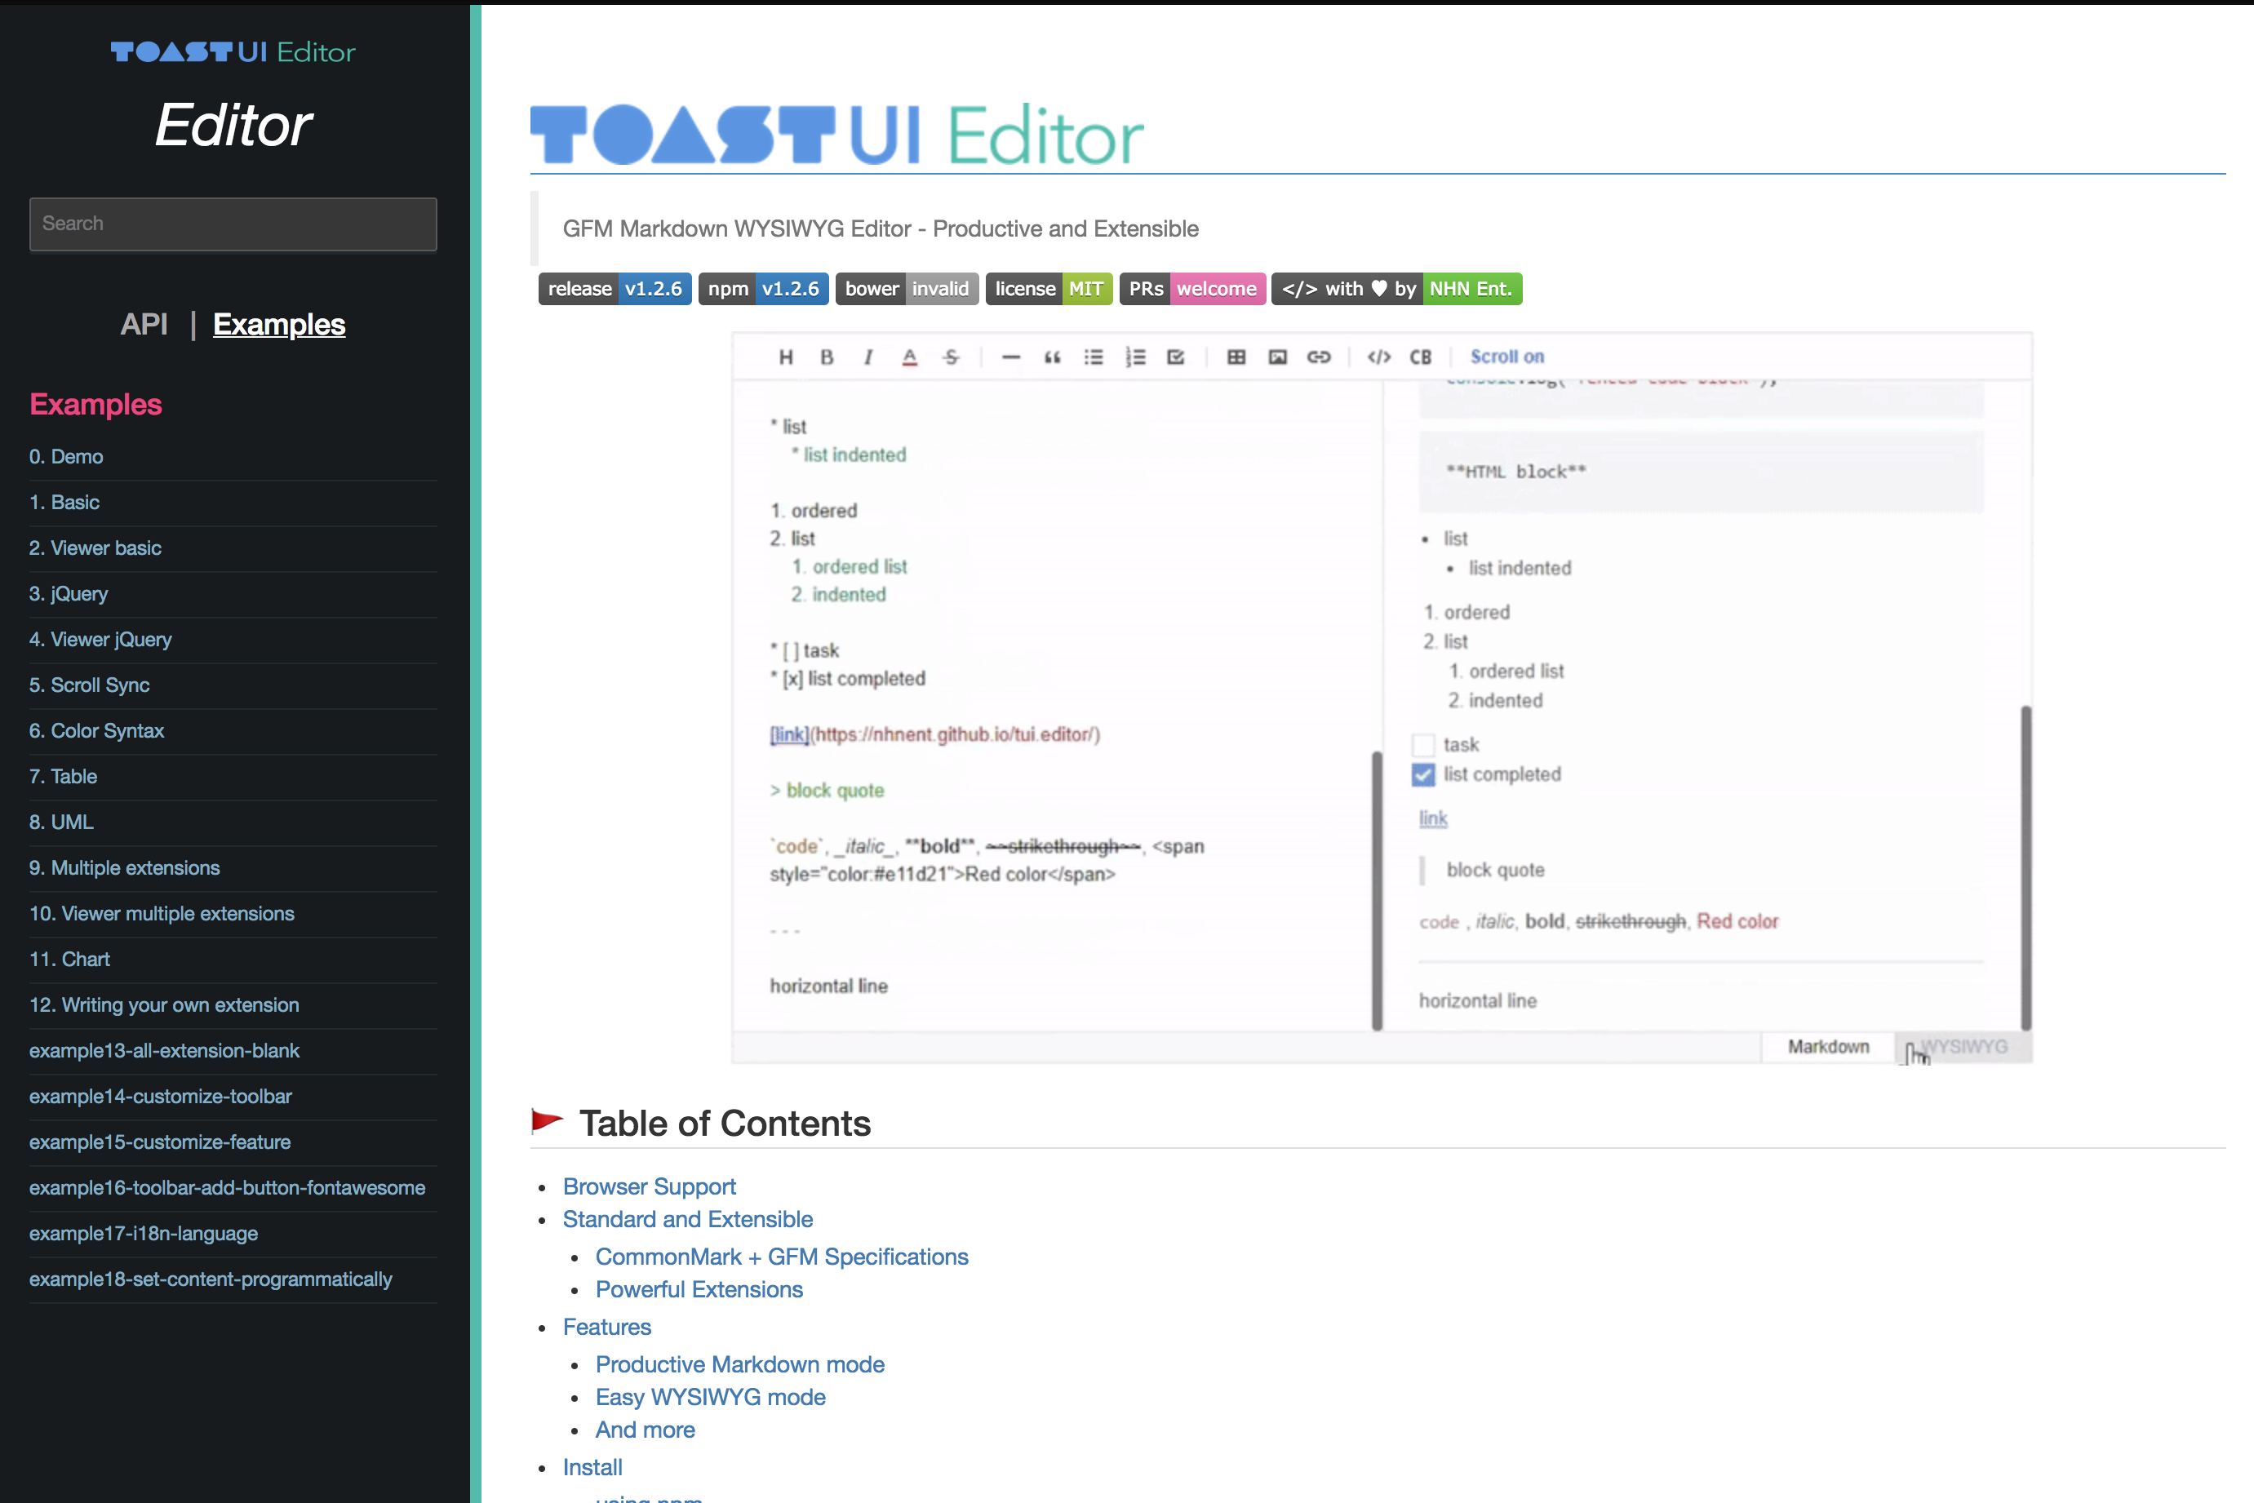The image size is (2254, 1503).
Task: Switch to the WYSIWYG tab
Action: coord(1963,1047)
